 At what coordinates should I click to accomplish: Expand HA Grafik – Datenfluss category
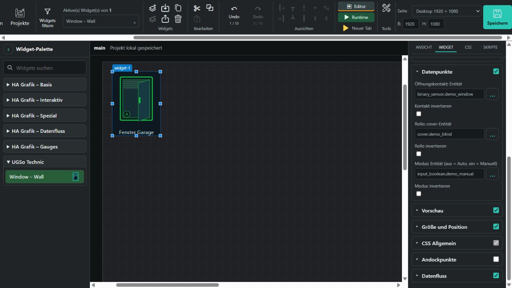(45, 131)
